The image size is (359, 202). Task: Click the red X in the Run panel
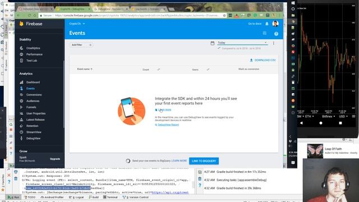(x=9, y=175)
